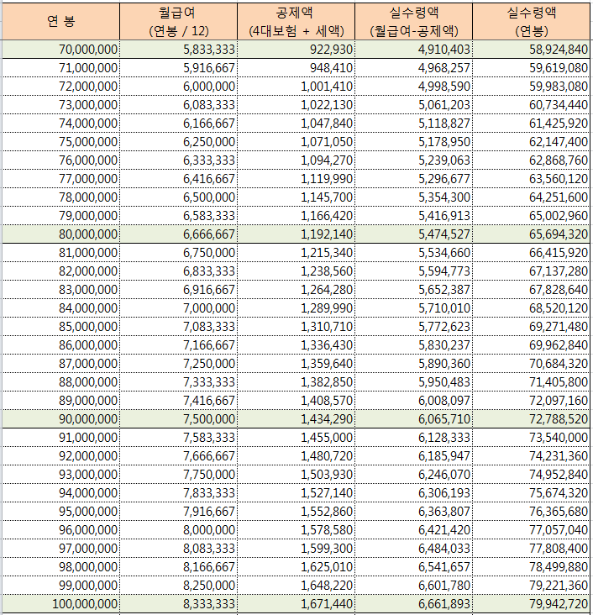Click deduction cell 922,930
This screenshot has height=615, width=593.
pyautogui.click(x=296, y=50)
